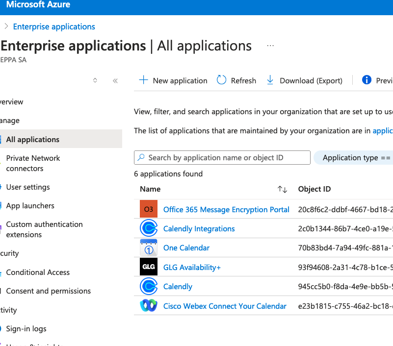The image size is (393, 346).
Task: Click the black GLG app icon
Action: [x=149, y=267]
